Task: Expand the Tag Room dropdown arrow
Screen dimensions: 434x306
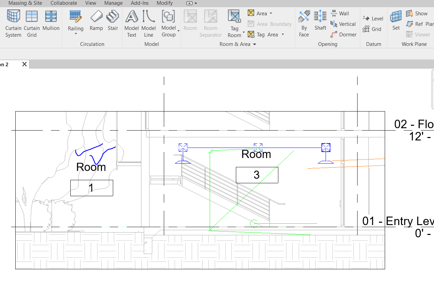Action: point(244,33)
